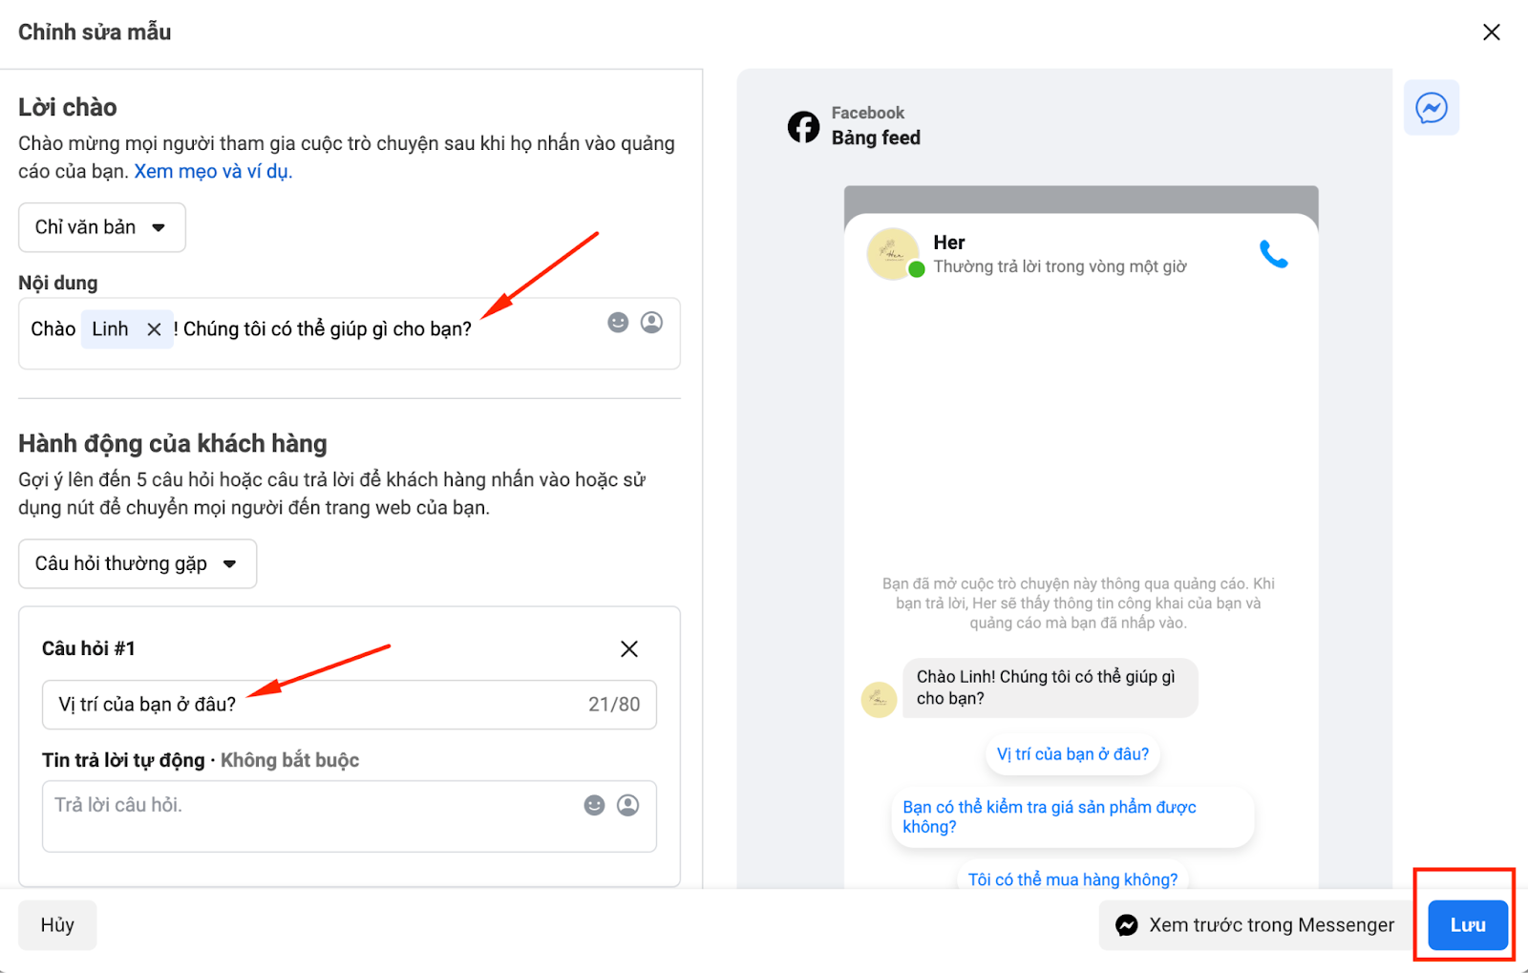This screenshot has height=973, width=1528.
Task: Select preview reply Vị trí của bạn ở đâu?
Action: pos(1072,754)
